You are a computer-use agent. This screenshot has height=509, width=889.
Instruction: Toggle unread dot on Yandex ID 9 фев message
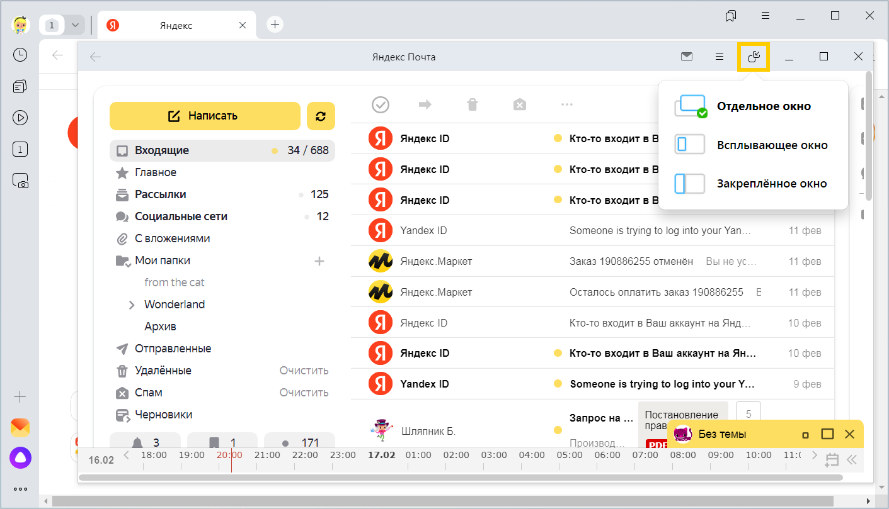point(558,384)
